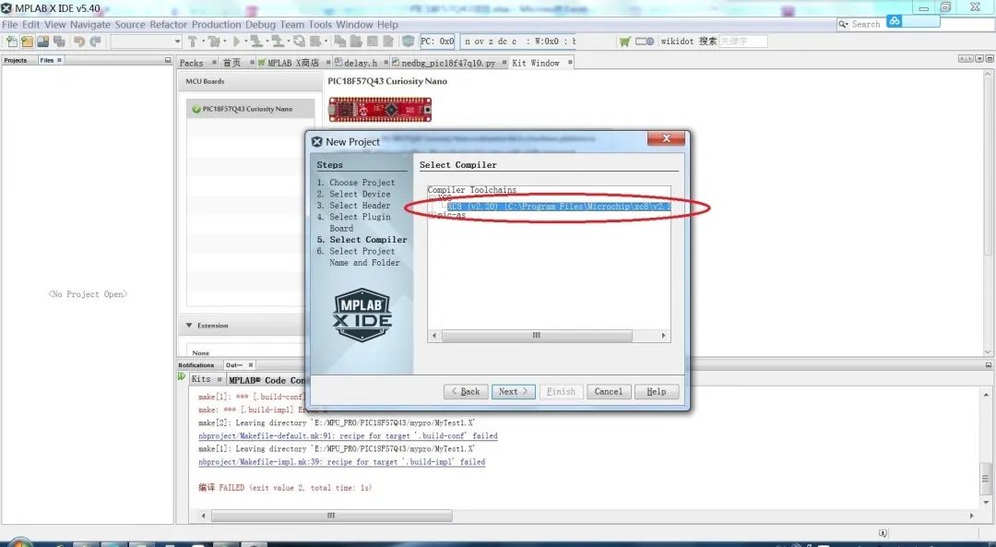
Task: Click the New File toolbar icon
Action: coord(11,42)
